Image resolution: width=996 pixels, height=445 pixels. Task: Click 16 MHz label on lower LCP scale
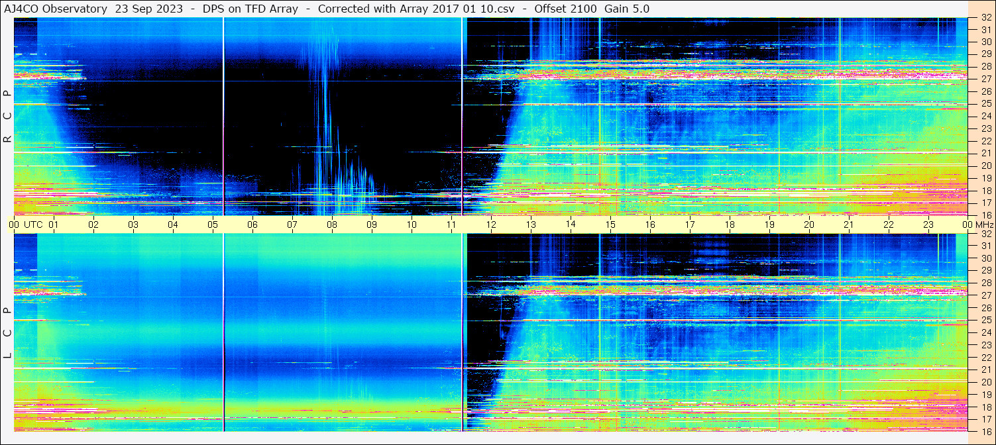tap(985, 431)
